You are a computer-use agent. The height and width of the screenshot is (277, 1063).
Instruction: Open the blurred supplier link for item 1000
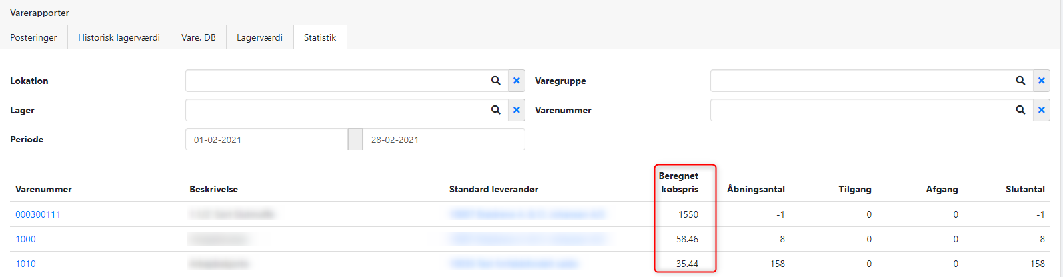click(527, 239)
